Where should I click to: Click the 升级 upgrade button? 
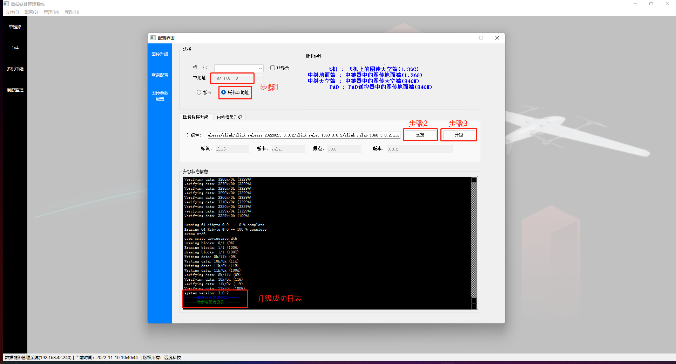tap(459, 135)
